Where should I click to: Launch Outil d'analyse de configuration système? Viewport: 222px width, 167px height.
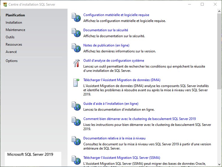[113, 61]
